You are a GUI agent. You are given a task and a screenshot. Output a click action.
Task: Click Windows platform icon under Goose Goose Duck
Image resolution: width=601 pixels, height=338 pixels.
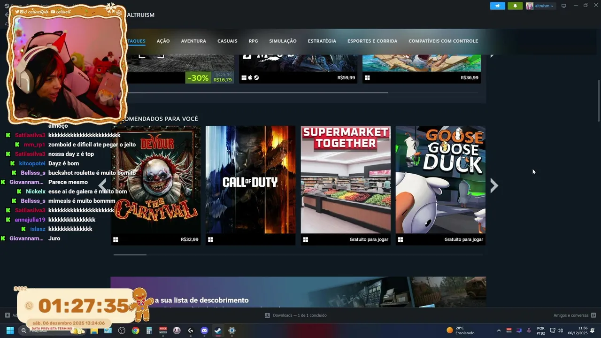(400, 239)
